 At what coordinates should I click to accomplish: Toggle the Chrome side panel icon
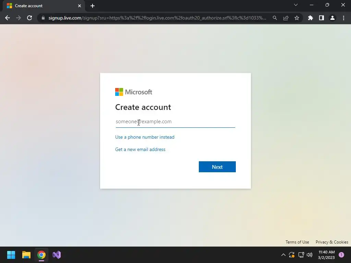pos(322,18)
